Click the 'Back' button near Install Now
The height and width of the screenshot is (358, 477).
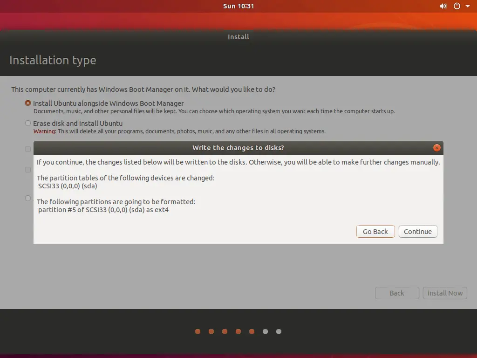click(396, 293)
